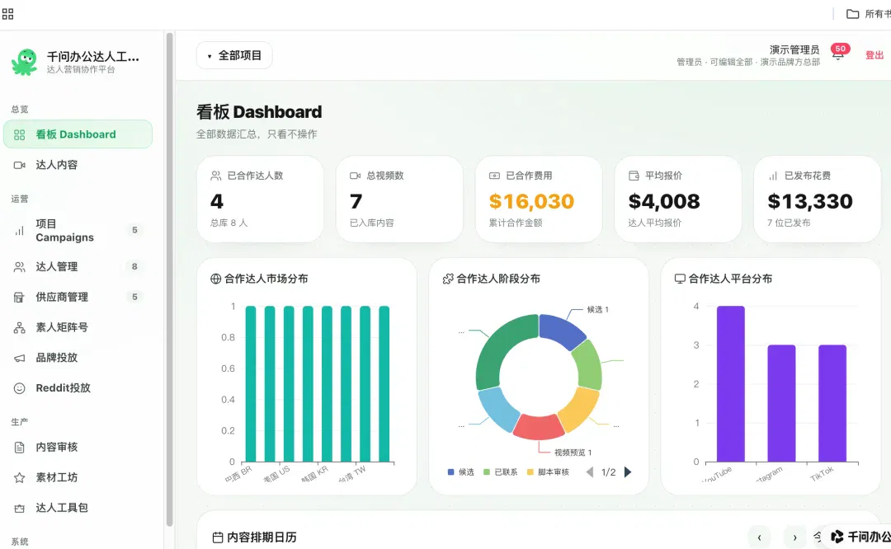Click the $13,330 published spend value
This screenshot has height=549, width=891.
tap(810, 201)
